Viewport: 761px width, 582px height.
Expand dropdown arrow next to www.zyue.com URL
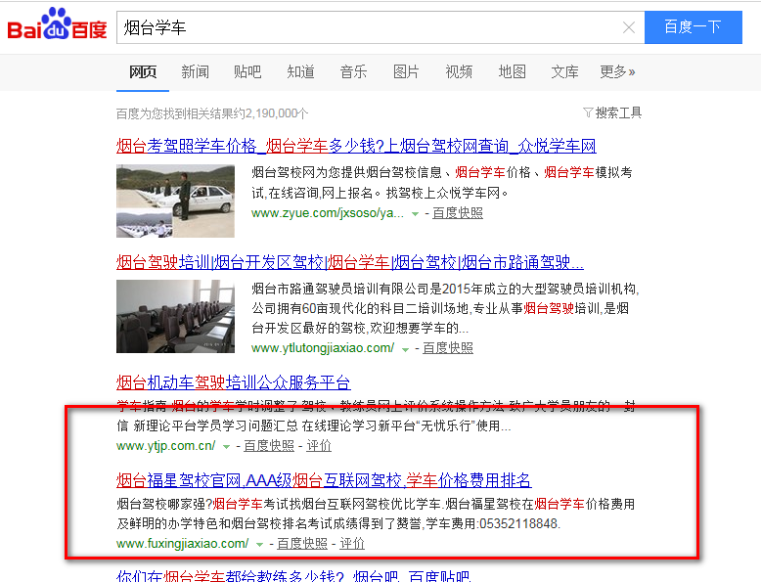[x=415, y=213]
